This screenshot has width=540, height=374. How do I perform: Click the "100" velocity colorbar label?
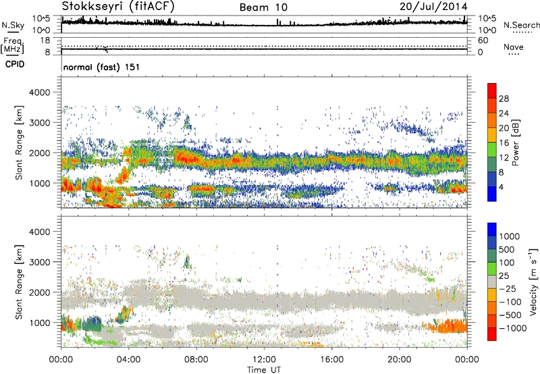coord(506,263)
